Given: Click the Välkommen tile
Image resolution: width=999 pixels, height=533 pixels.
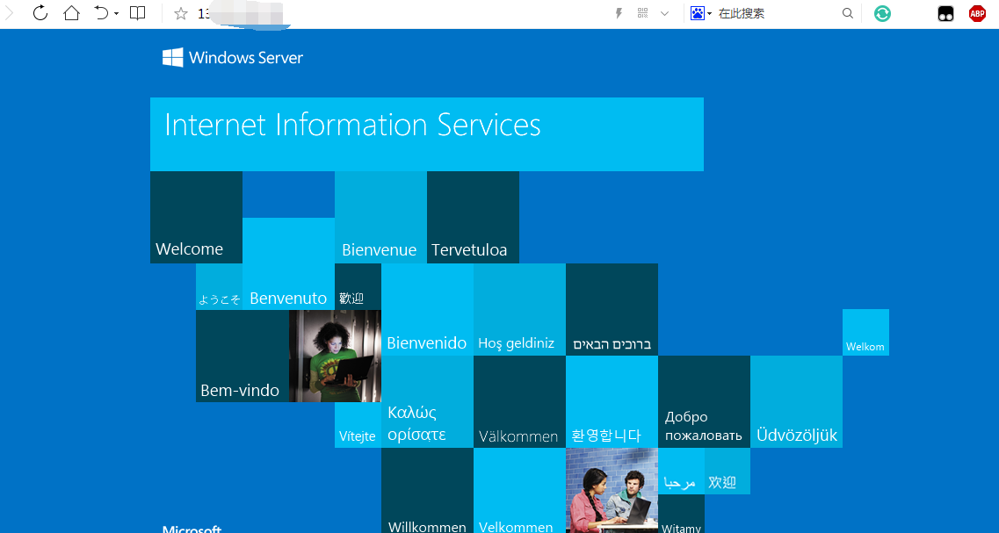Looking at the screenshot, I should click(519, 402).
